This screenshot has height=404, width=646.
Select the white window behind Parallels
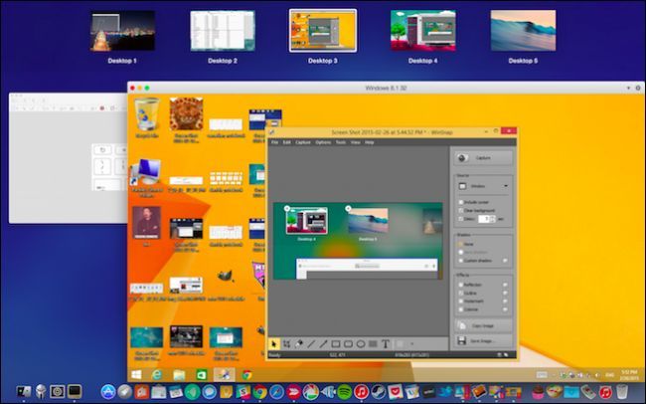(68, 158)
